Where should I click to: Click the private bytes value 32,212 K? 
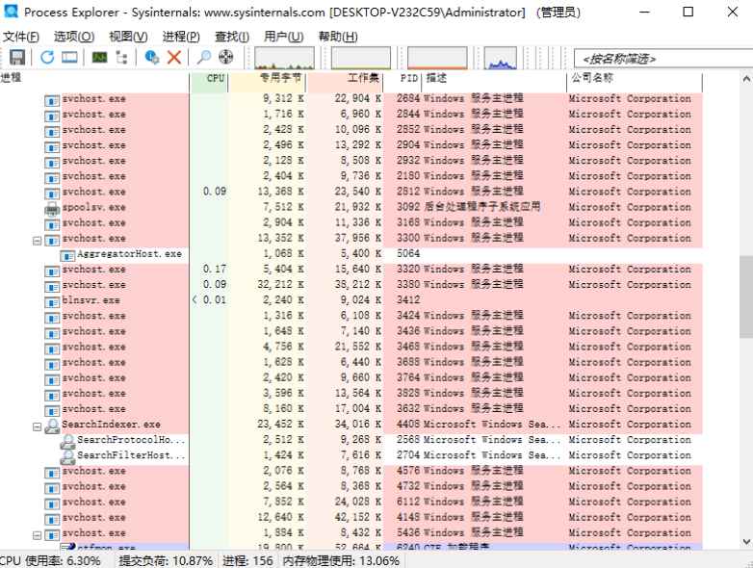coord(280,284)
